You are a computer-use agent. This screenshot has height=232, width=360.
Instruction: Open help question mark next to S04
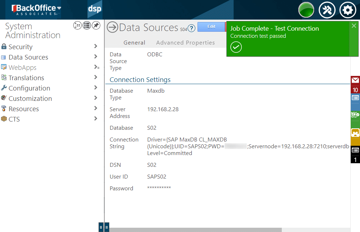click(x=192, y=28)
